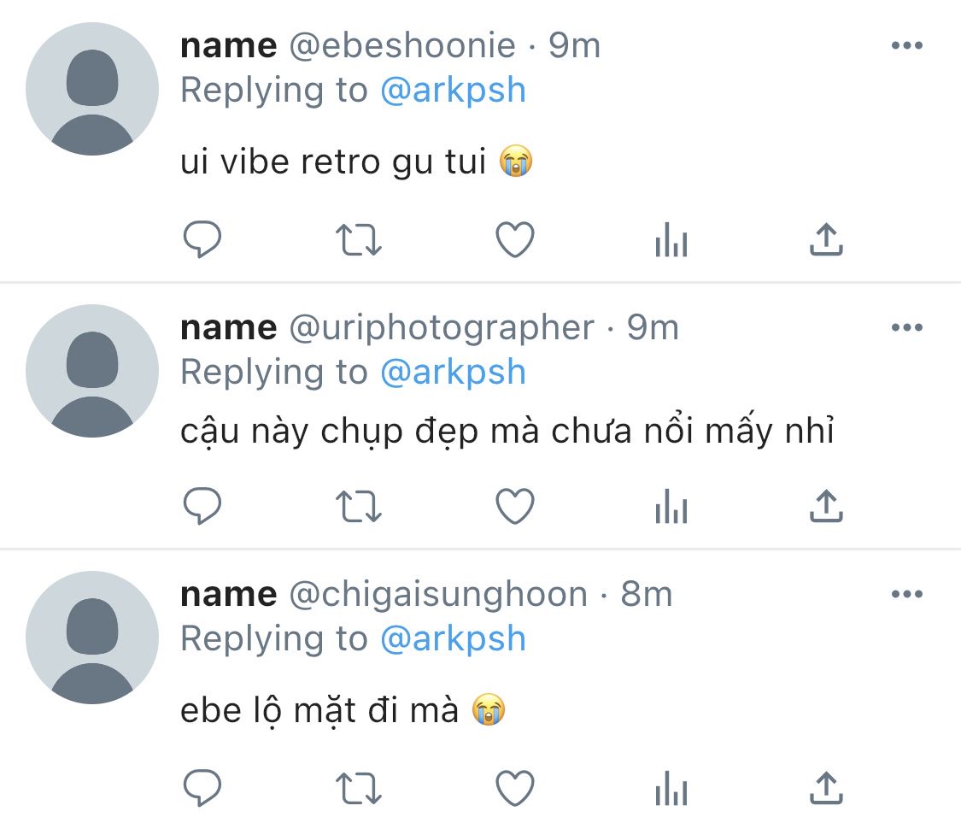This screenshot has height=823, width=961.
Task: Share @uriphotographer's tweet
Action: [826, 506]
